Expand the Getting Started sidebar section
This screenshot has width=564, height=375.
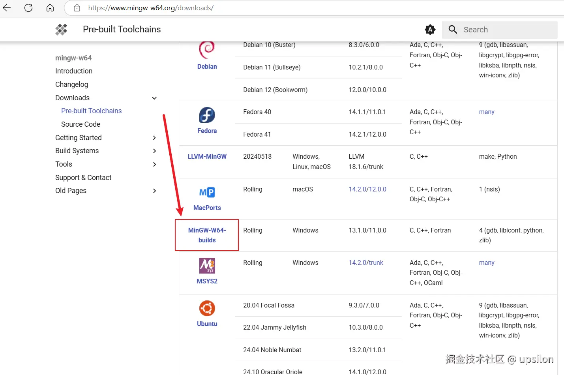click(x=154, y=138)
